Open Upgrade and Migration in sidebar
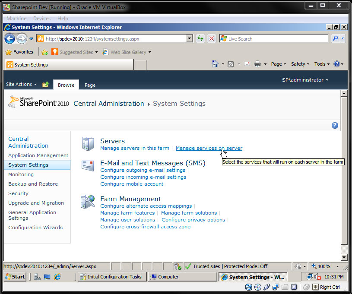This screenshot has width=352, height=294. click(x=36, y=202)
